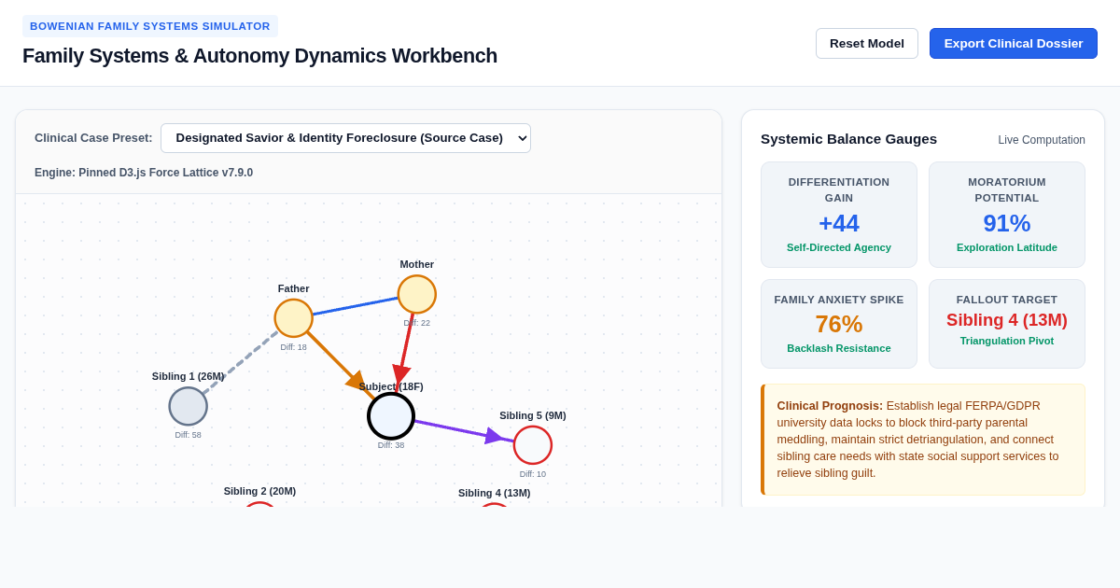The width and height of the screenshot is (1120, 588).
Task: Select the Mother node circle
Action: [417, 294]
